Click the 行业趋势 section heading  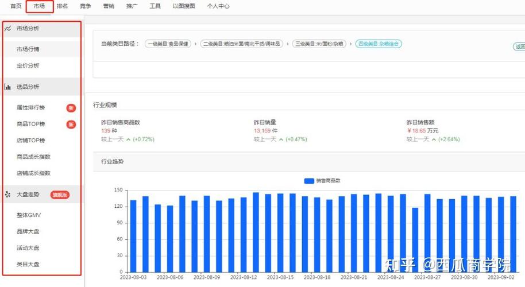pyautogui.click(x=112, y=161)
